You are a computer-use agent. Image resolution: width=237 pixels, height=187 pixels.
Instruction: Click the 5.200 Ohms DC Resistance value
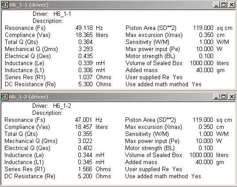tap(94, 176)
